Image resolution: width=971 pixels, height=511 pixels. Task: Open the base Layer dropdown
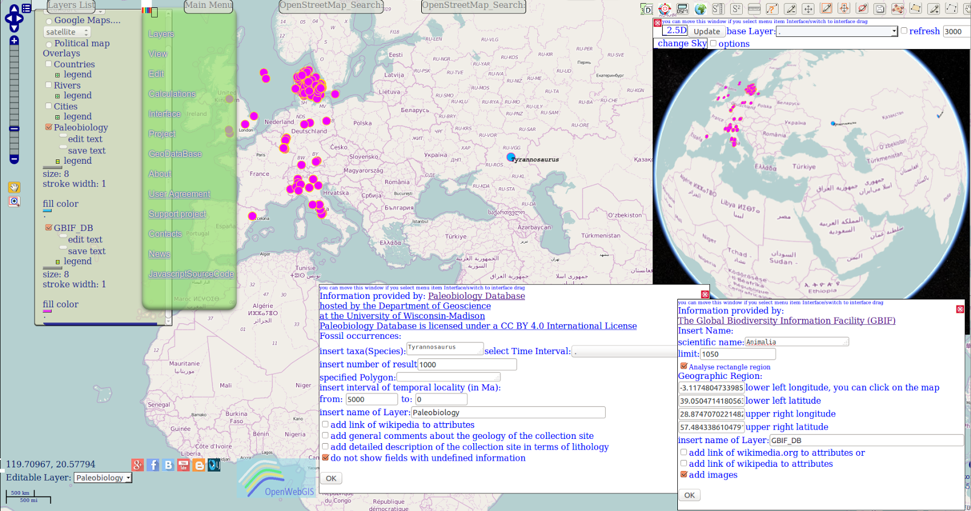[x=837, y=32]
